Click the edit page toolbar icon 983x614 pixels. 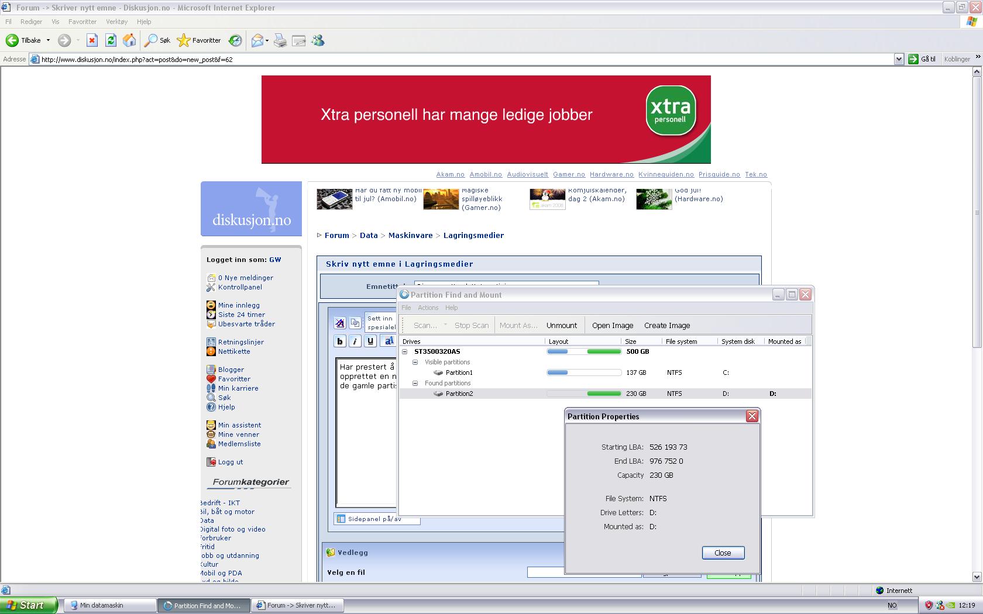click(299, 40)
